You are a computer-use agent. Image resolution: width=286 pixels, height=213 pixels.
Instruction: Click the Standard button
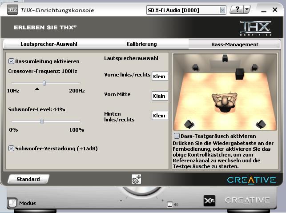coord(28,179)
